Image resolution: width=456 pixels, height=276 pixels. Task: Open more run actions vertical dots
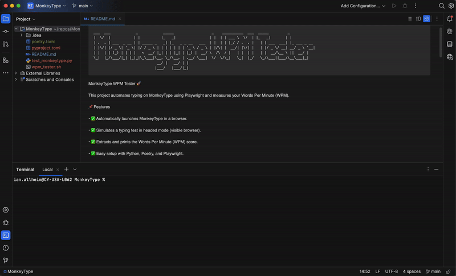(x=416, y=6)
